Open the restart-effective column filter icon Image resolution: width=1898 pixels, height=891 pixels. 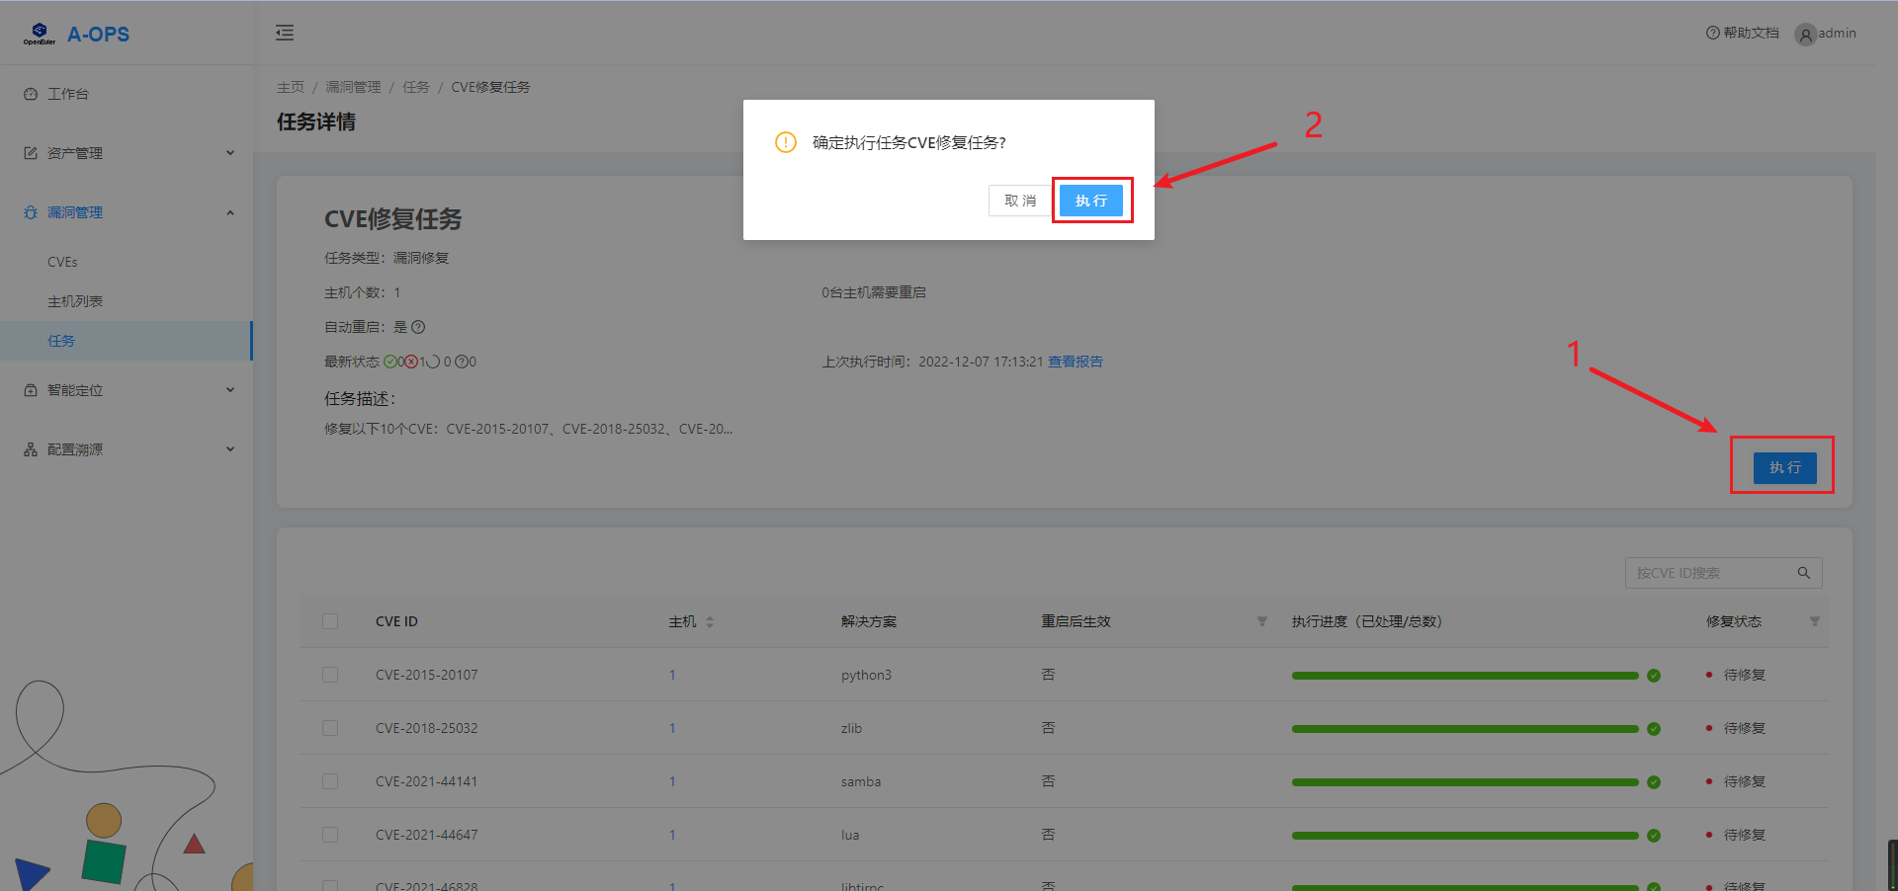(x=1261, y=621)
